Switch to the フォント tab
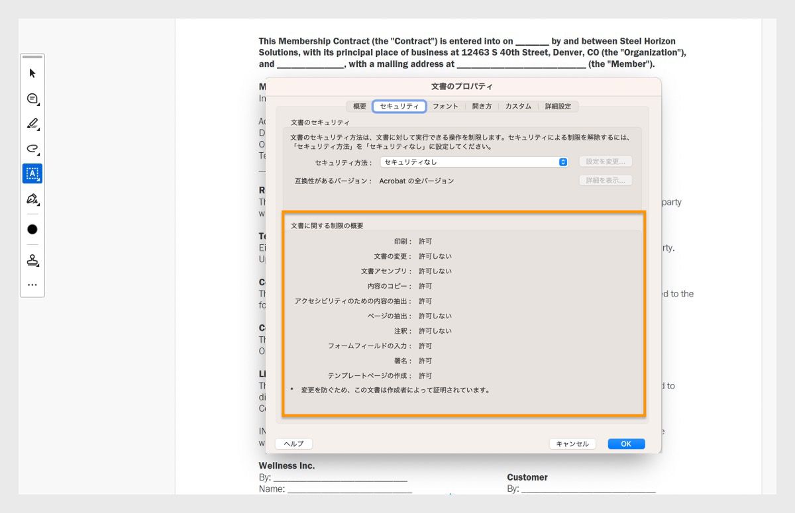Image resolution: width=795 pixels, height=513 pixels. point(445,106)
